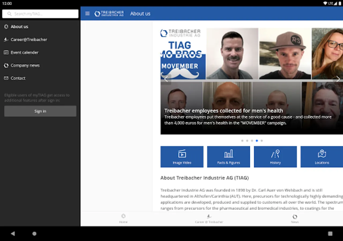Show previous slide with left arrow
343x241 pixels.
tap(166, 79)
